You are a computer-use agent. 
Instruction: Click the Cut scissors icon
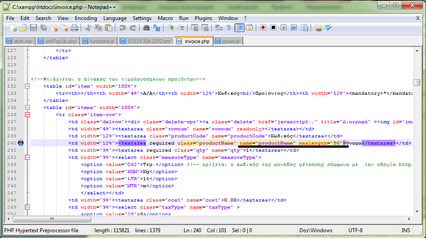[88, 28]
